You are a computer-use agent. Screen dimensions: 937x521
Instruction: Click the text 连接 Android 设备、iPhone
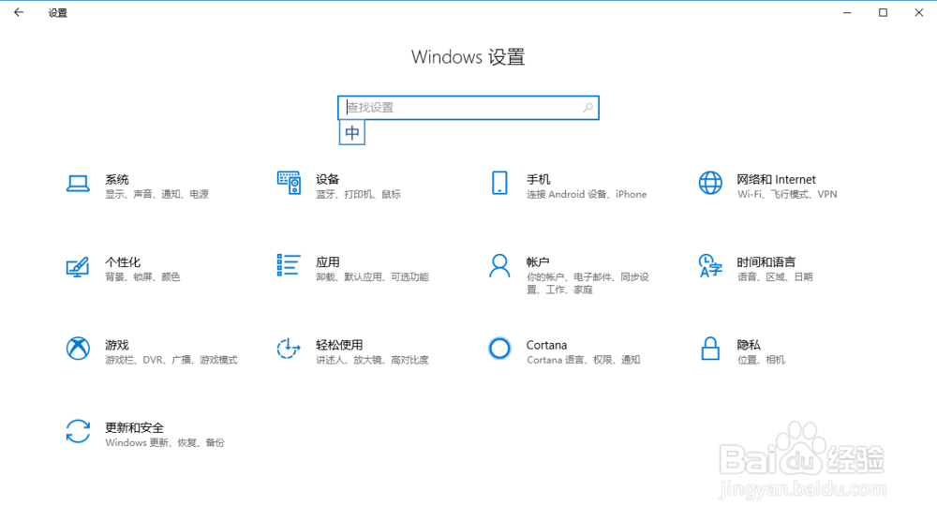point(587,194)
